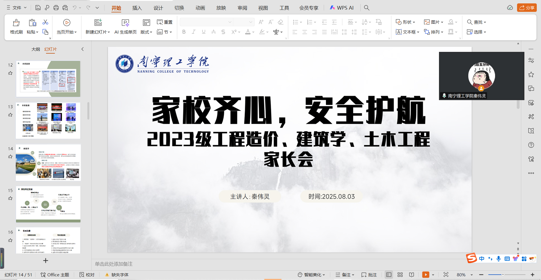Start slideshow with 当页开始 play icon

click(66, 23)
